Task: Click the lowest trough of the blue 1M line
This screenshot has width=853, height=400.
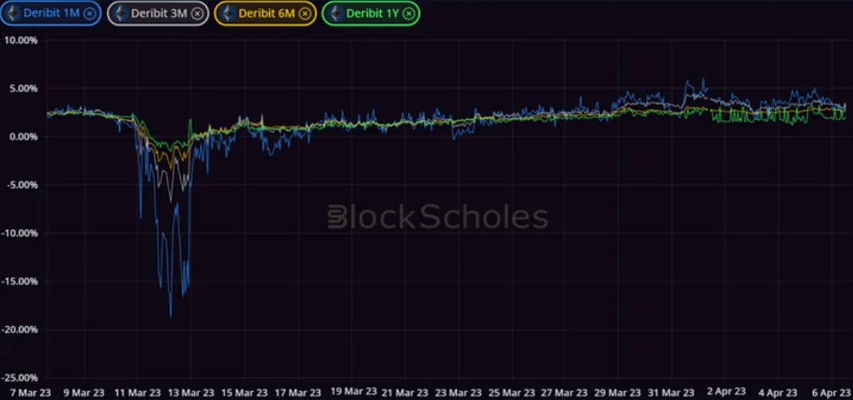Action: 171,316
